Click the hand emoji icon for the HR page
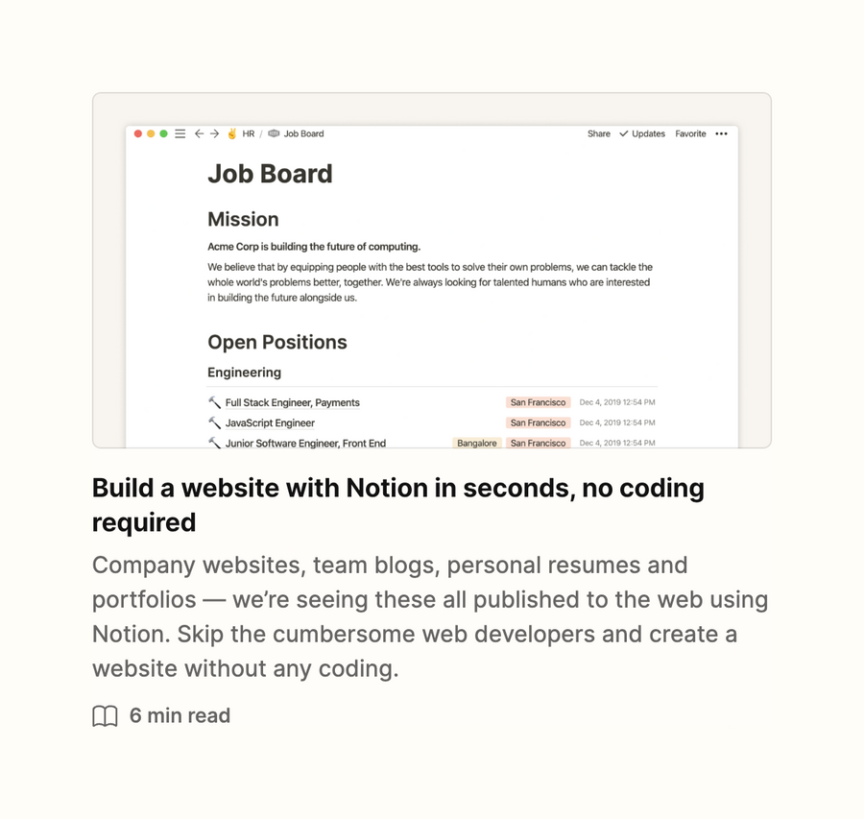The width and height of the screenshot is (864, 819). pos(231,133)
